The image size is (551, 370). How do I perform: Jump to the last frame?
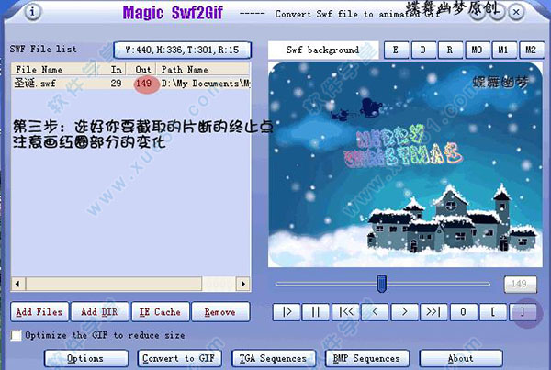pos(433,311)
